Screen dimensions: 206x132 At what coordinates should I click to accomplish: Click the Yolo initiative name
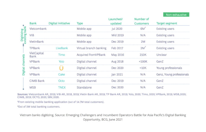click(x=62, y=61)
